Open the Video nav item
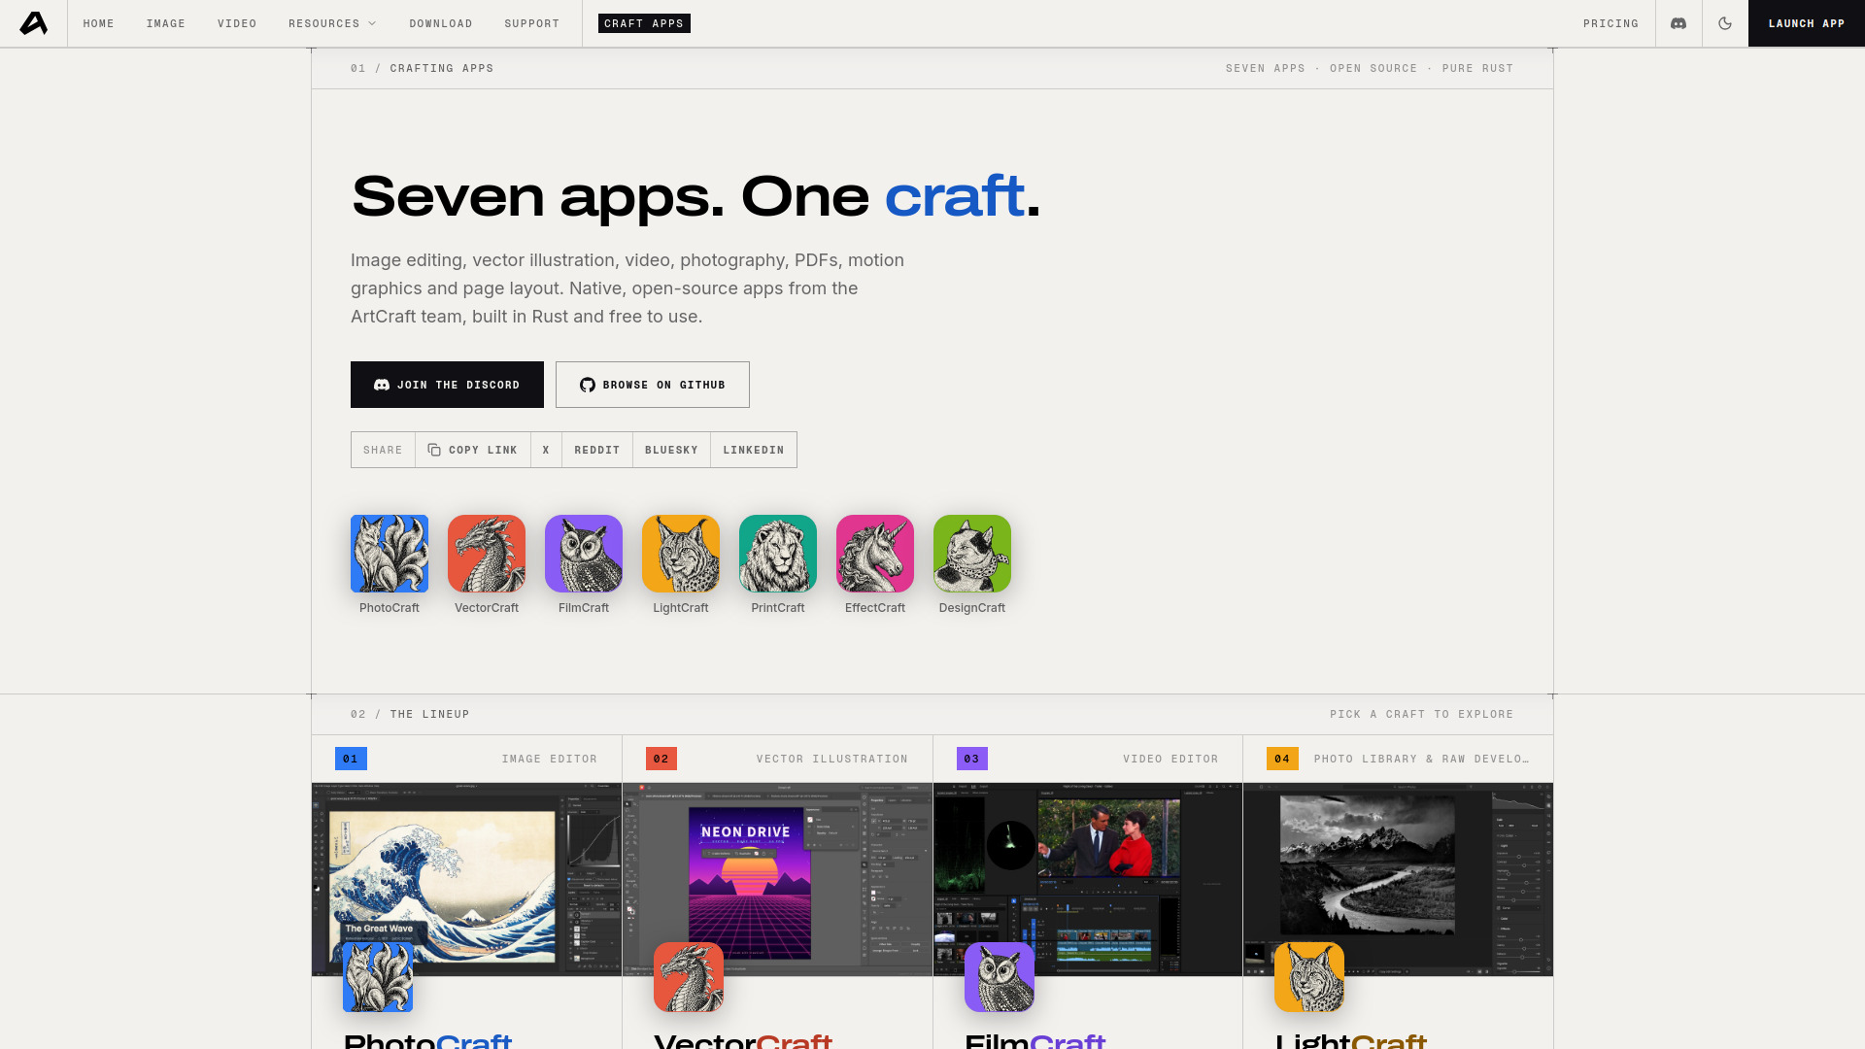This screenshot has height=1049, width=1865. pyautogui.click(x=237, y=23)
